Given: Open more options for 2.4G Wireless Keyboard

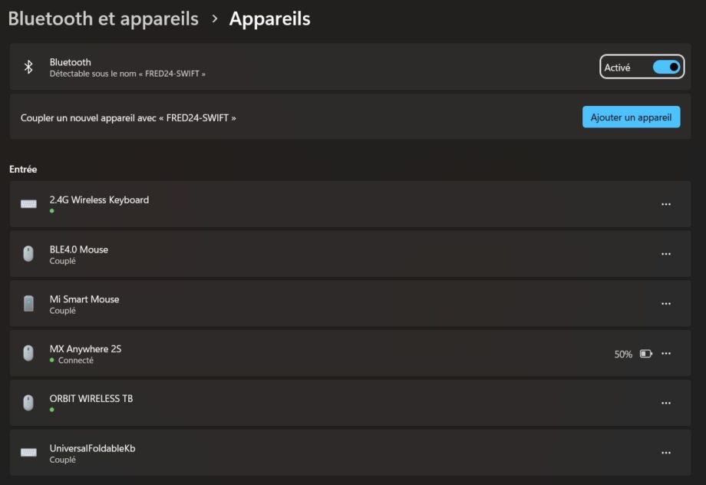Looking at the screenshot, I should coord(665,204).
